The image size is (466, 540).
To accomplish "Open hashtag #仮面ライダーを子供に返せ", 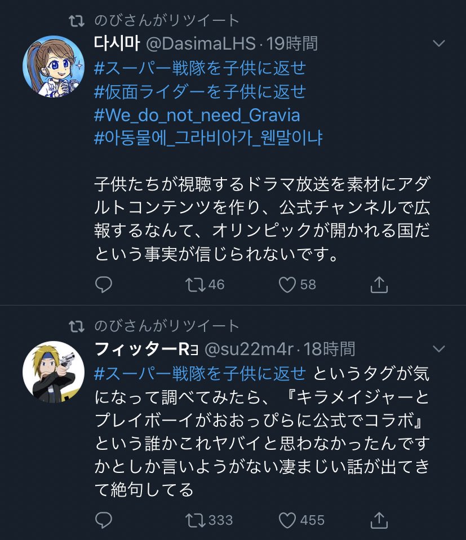I will 200,92.
